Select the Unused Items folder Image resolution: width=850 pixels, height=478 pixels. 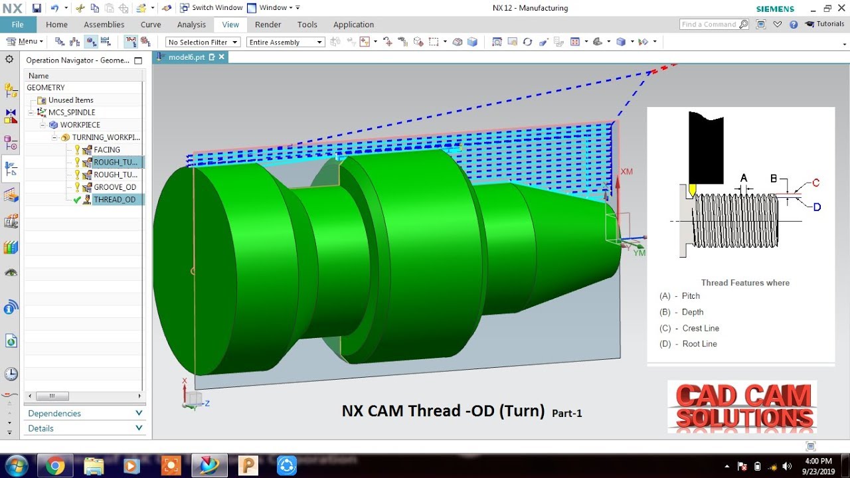pos(70,100)
